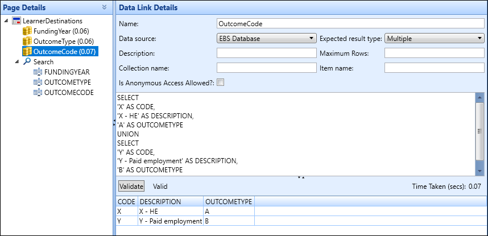
Task: Click the FundingYear data link icon
Action: click(27, 31)
